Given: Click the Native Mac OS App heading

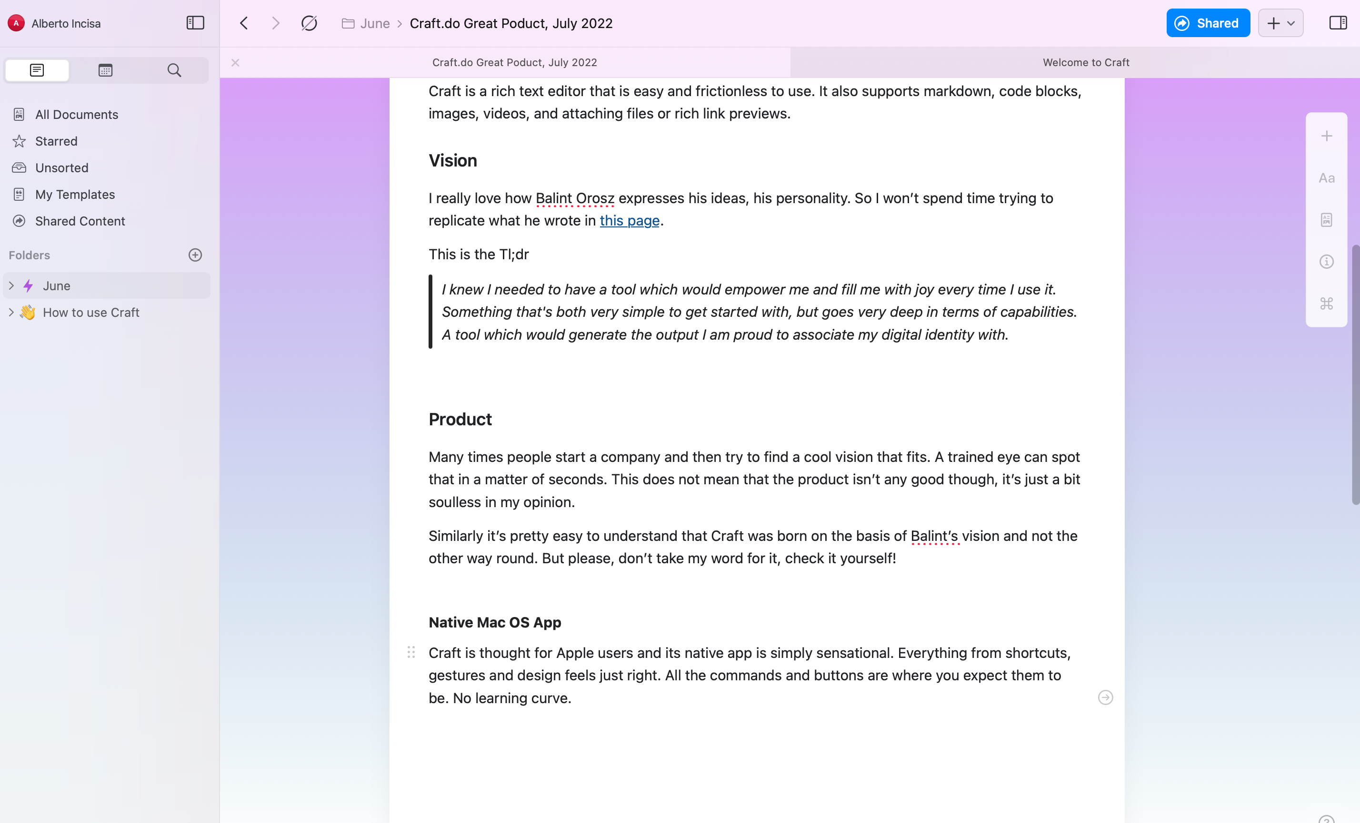Looking at the screenshot, I should [x=495, y=622].
